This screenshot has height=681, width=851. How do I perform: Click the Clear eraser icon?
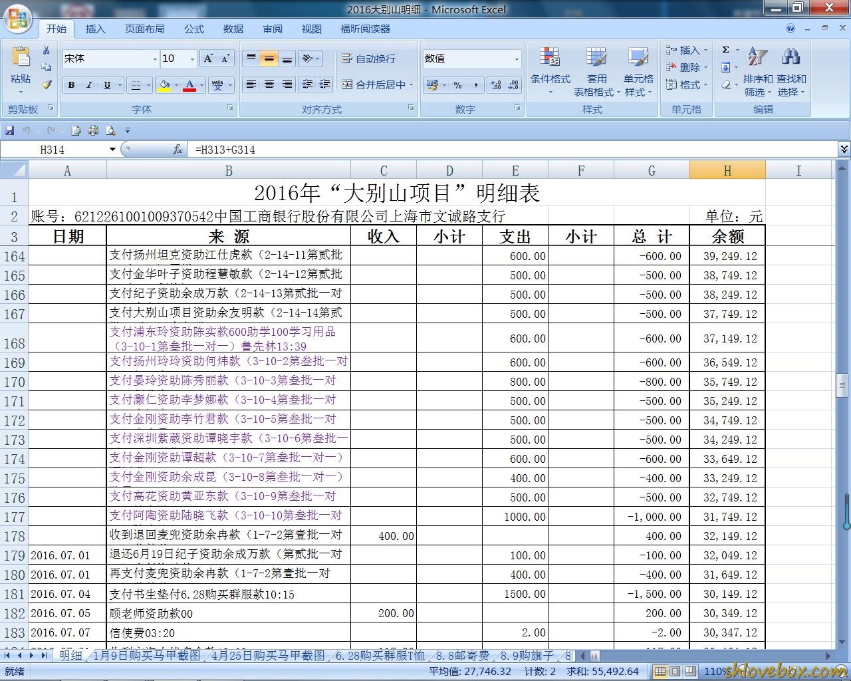726,84
